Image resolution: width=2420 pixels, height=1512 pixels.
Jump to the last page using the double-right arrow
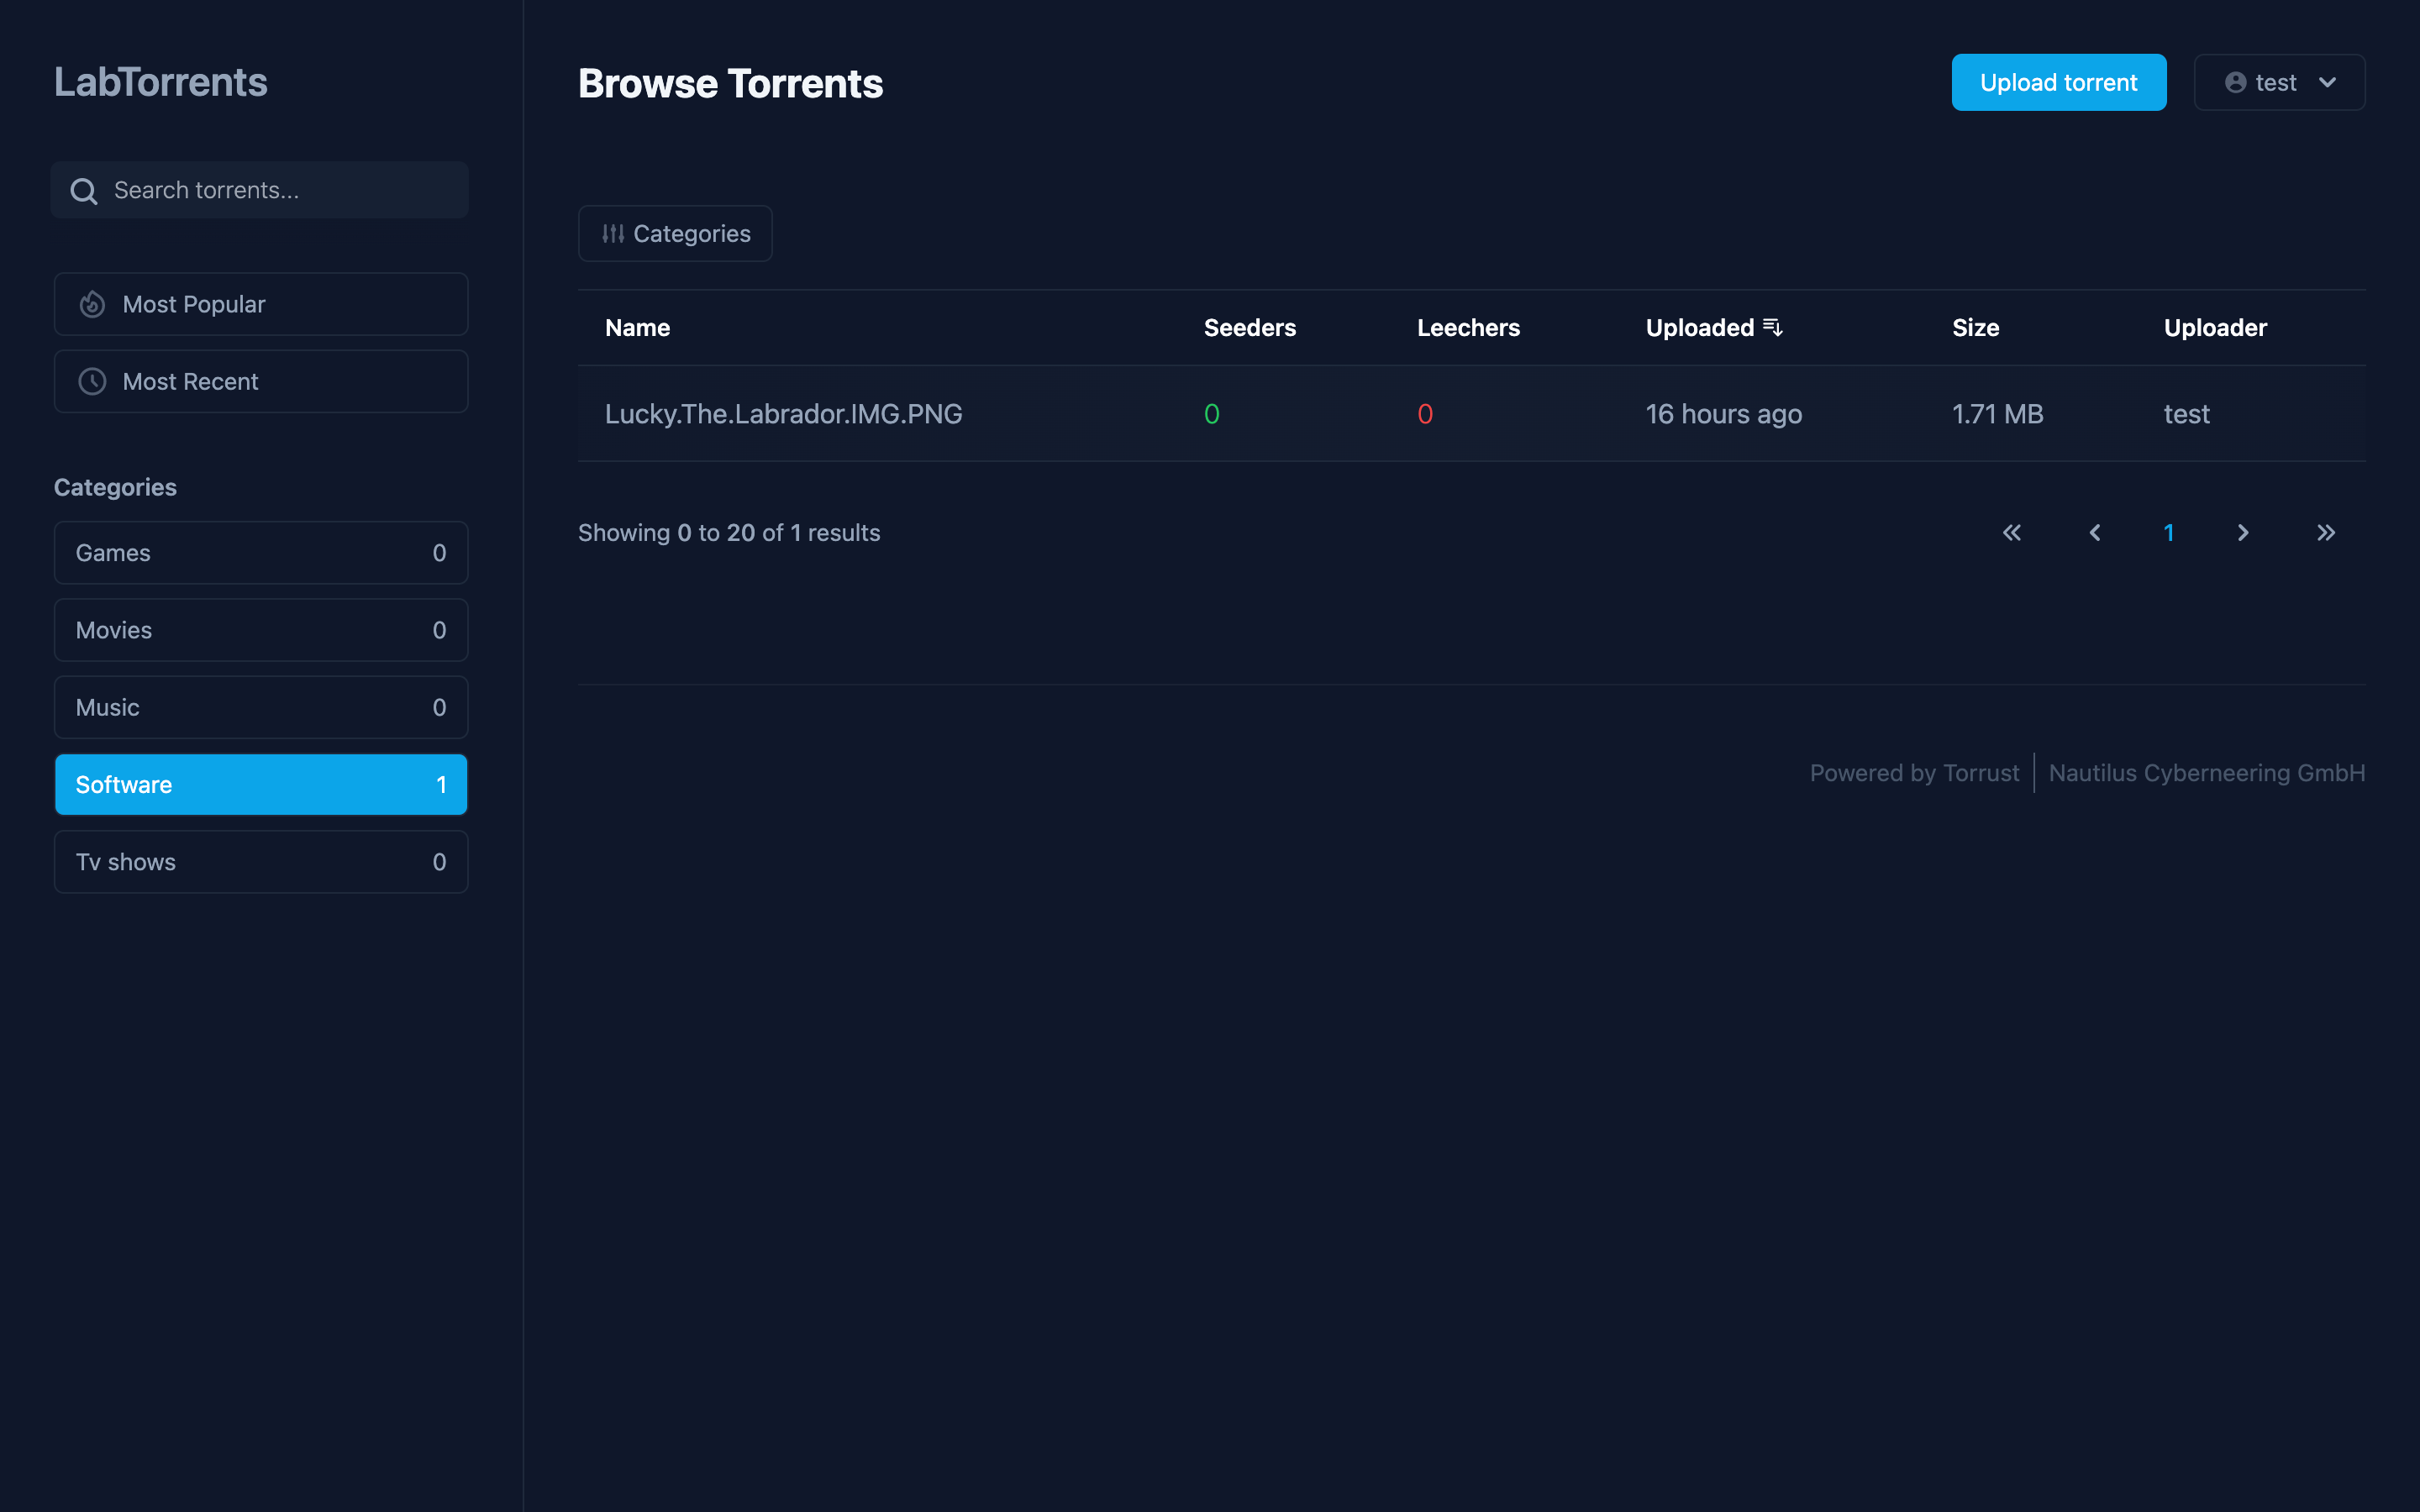[2326, 533]
